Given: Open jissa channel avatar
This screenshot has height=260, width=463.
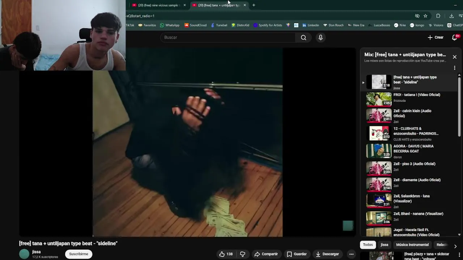Looking at the screenshot, I should pos(24,254).
